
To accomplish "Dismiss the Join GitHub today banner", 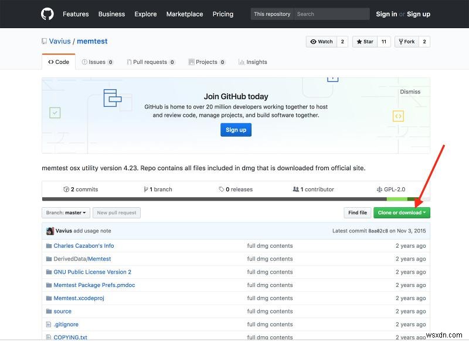I will click(x=410, y=92).
